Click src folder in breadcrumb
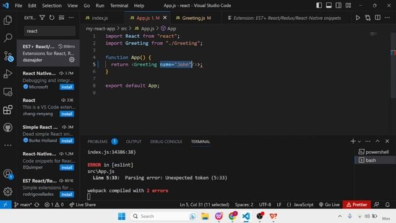Screen dimensions: 396x223 click(x=124, y=28)
